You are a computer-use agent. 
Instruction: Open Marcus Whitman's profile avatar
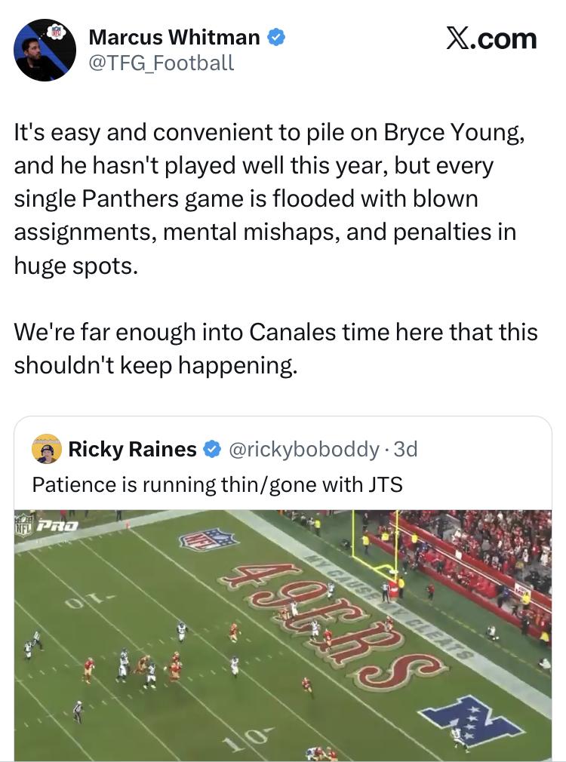click(x=45, y=50)
